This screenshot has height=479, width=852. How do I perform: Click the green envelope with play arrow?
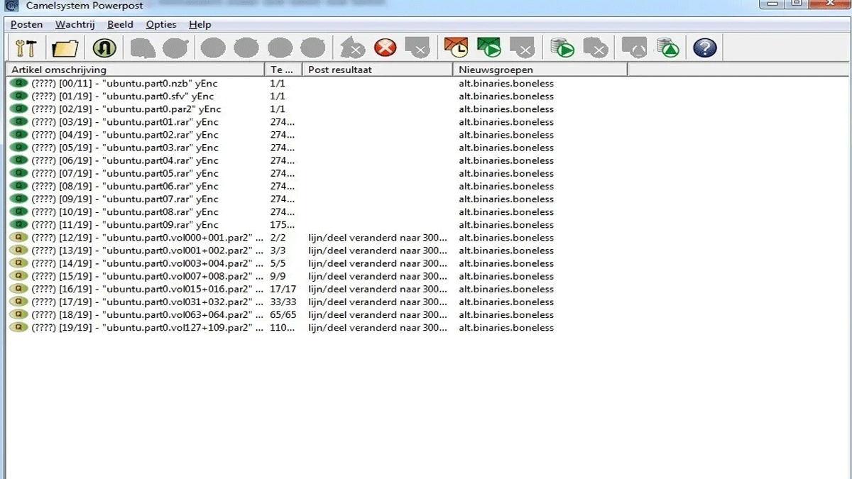489,48
